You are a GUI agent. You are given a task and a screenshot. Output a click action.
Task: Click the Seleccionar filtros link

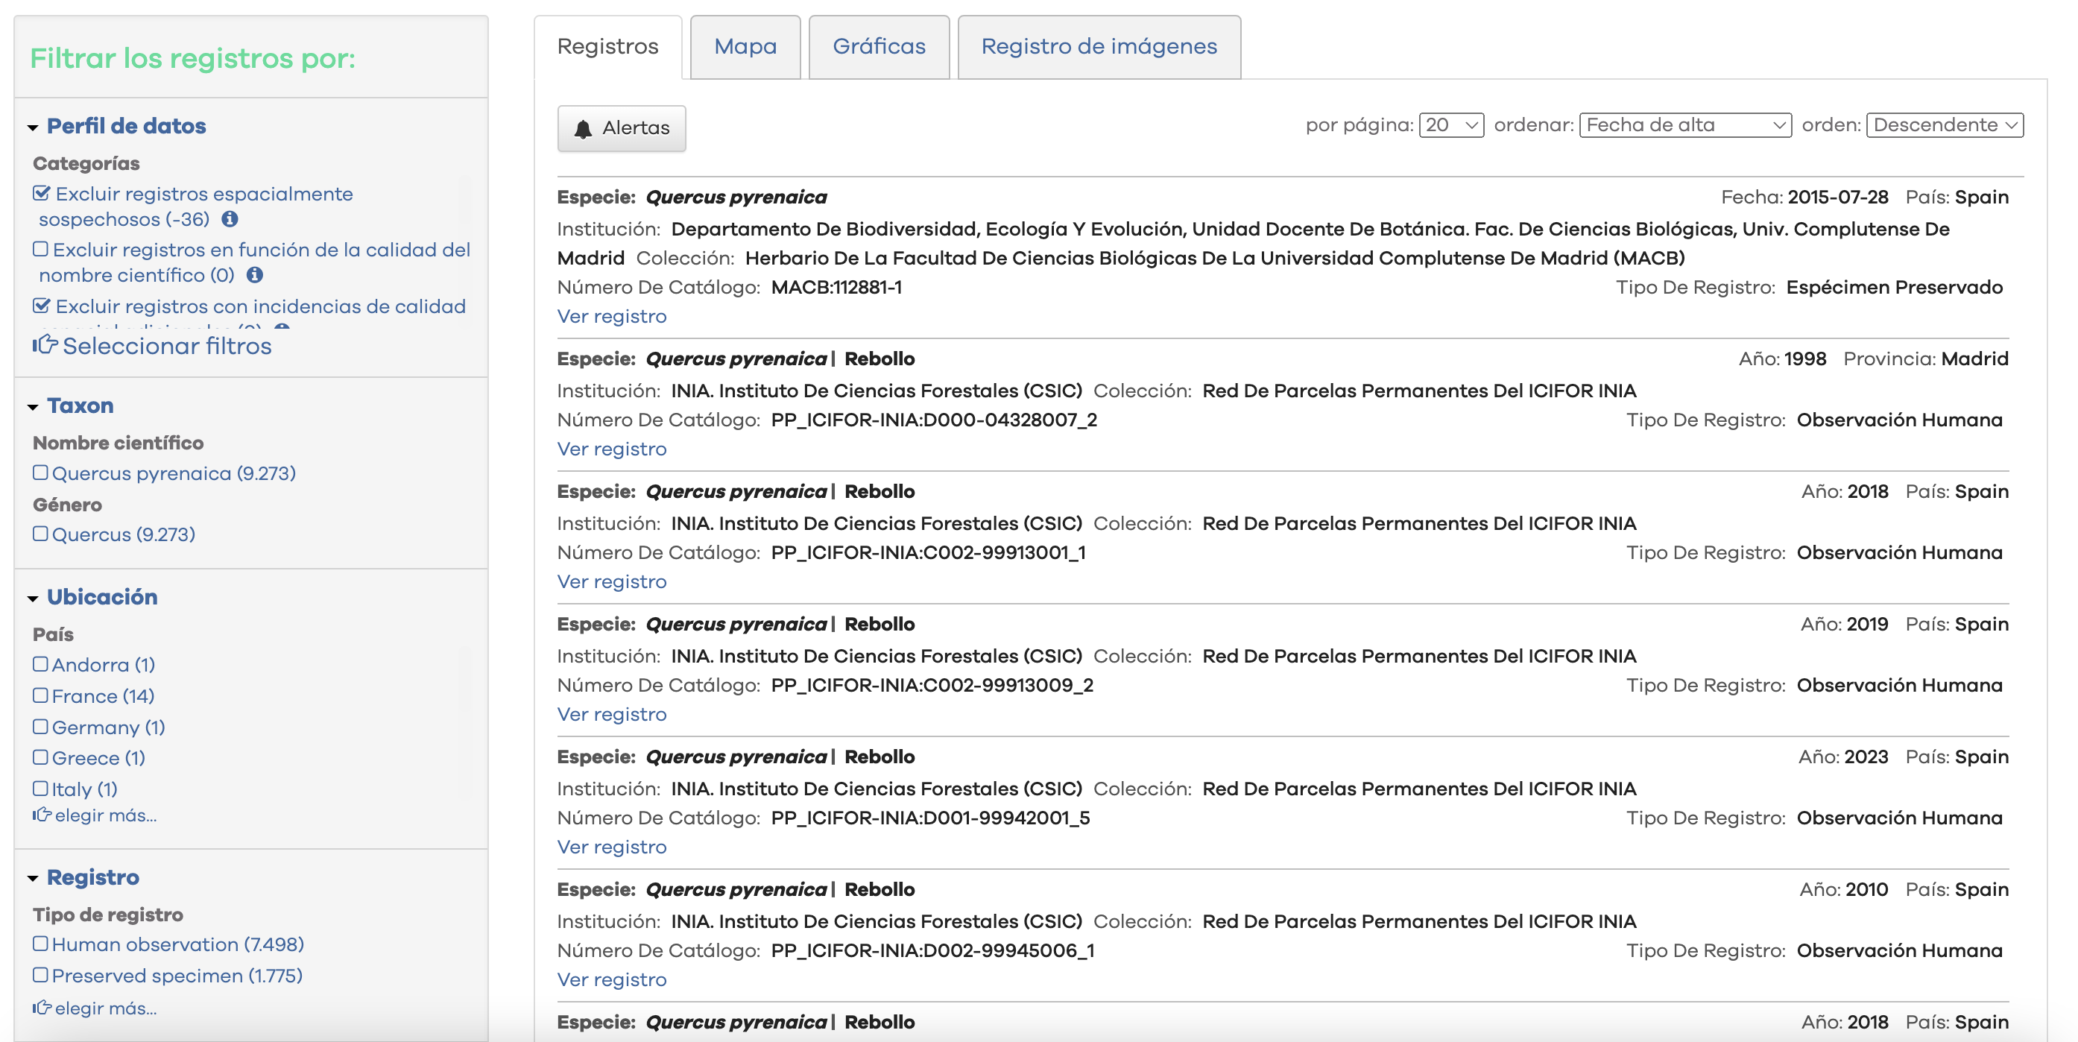point(167,345)
